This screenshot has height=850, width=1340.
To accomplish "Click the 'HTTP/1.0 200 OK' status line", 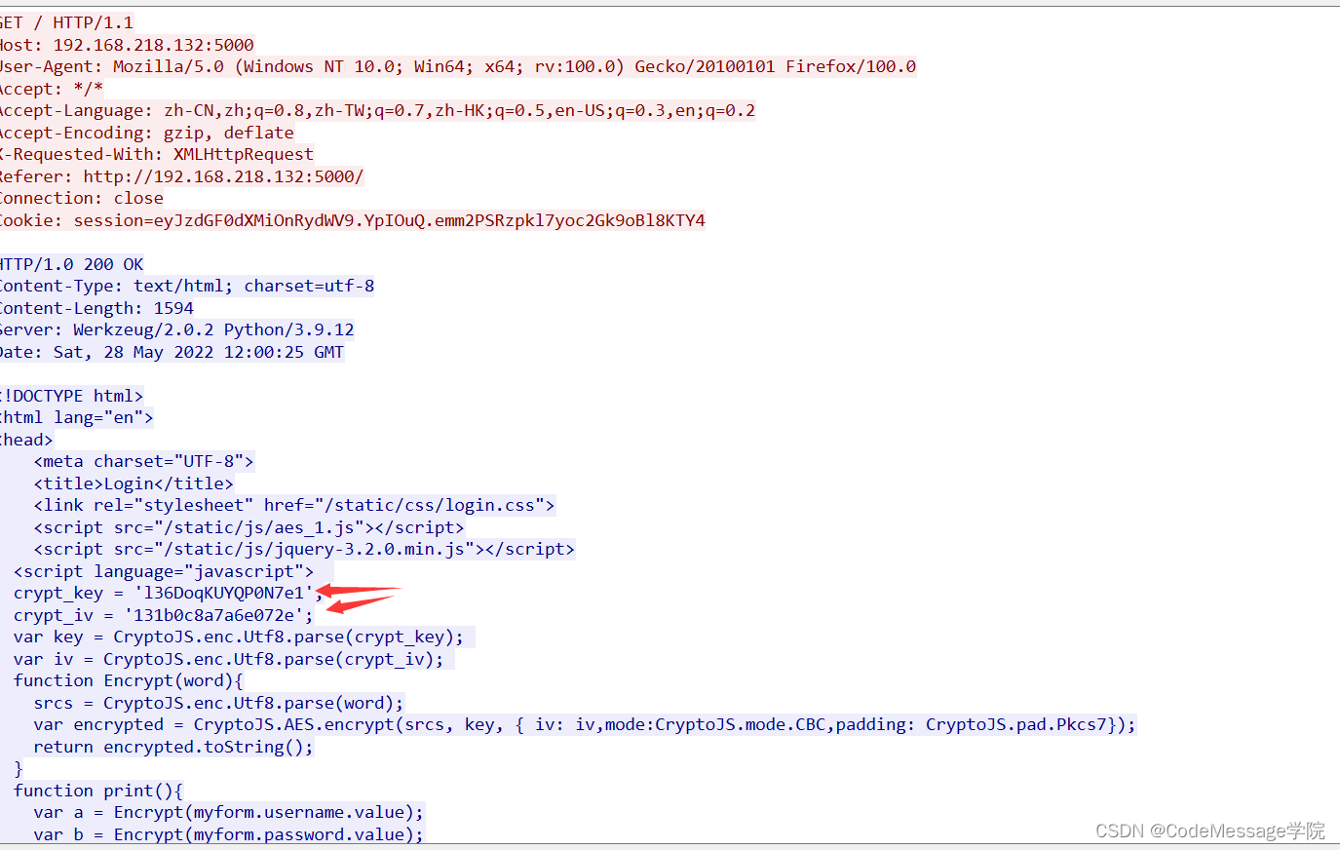I will (x=72, y=264).
